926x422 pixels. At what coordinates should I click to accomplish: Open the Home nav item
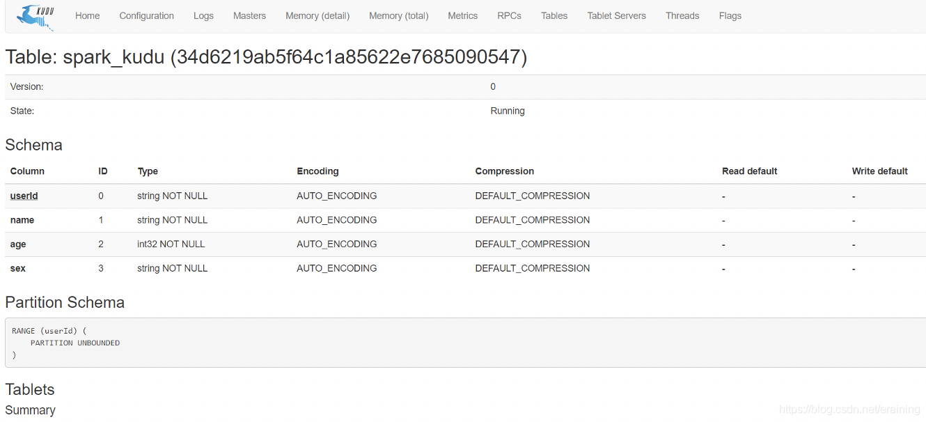point(87,15)
